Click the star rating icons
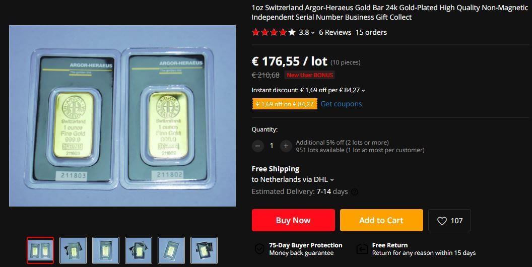This screenshot has height=267, width=532. click(x=274, y=32)
